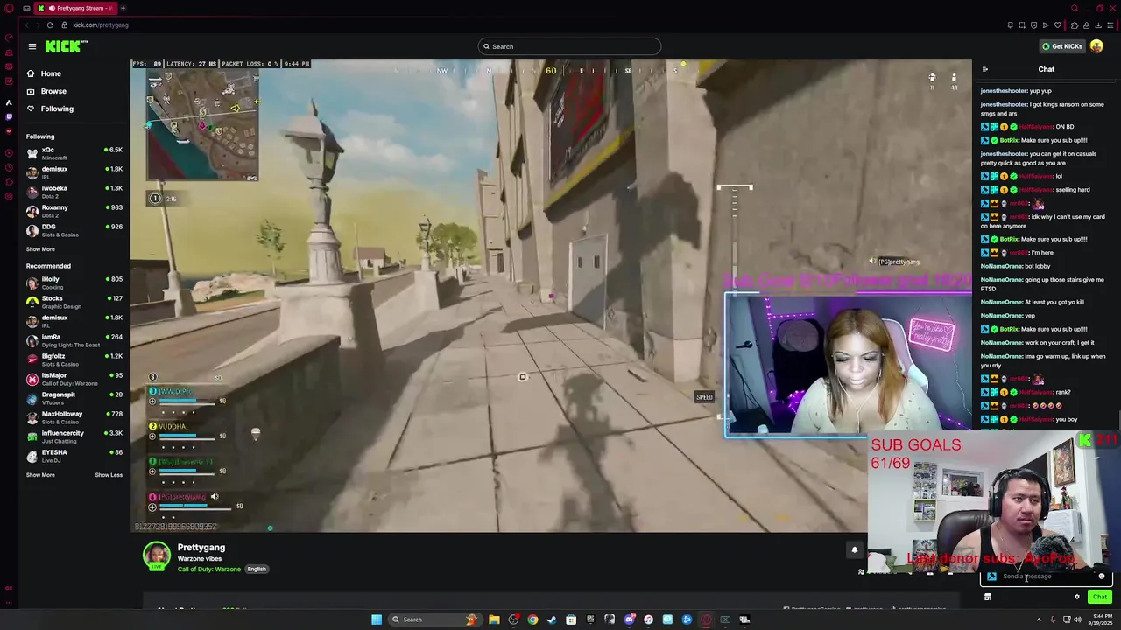Open the chat identity badge icon
1121x630 pixels.
point(991,577)
